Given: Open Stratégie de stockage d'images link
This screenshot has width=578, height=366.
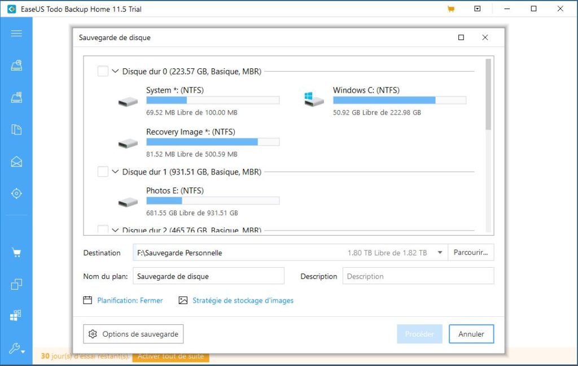Looking at the screenshot, I should [243, 300].
